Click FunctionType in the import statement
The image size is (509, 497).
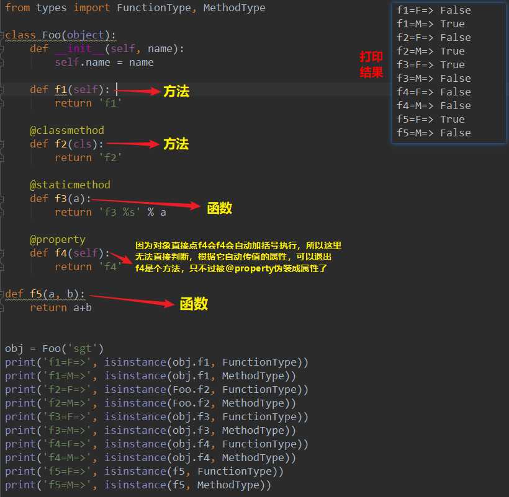(x=154, y=8)
